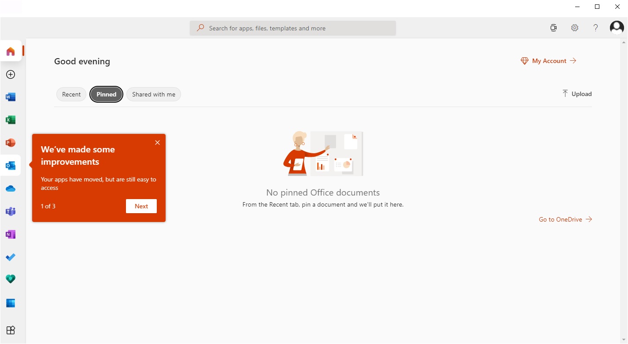Click the Create new (+) icon
This screenshot has width=628, height=344.
(11, 74)
